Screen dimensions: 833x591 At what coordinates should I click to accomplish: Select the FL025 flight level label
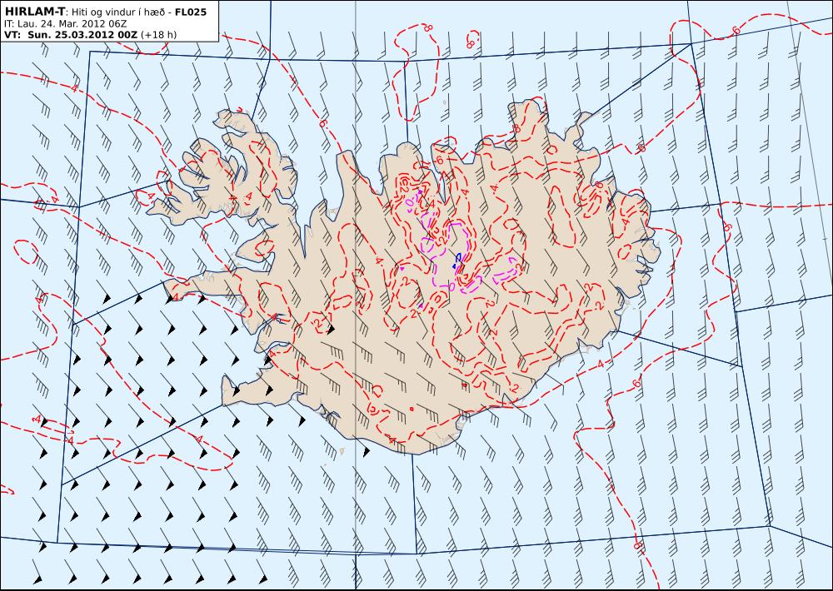[190, 12]
